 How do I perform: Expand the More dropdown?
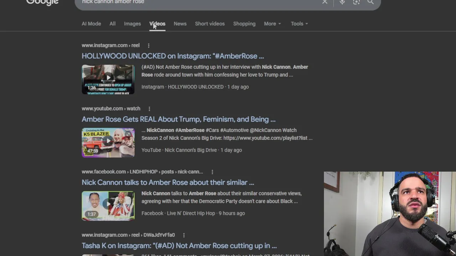273,24
